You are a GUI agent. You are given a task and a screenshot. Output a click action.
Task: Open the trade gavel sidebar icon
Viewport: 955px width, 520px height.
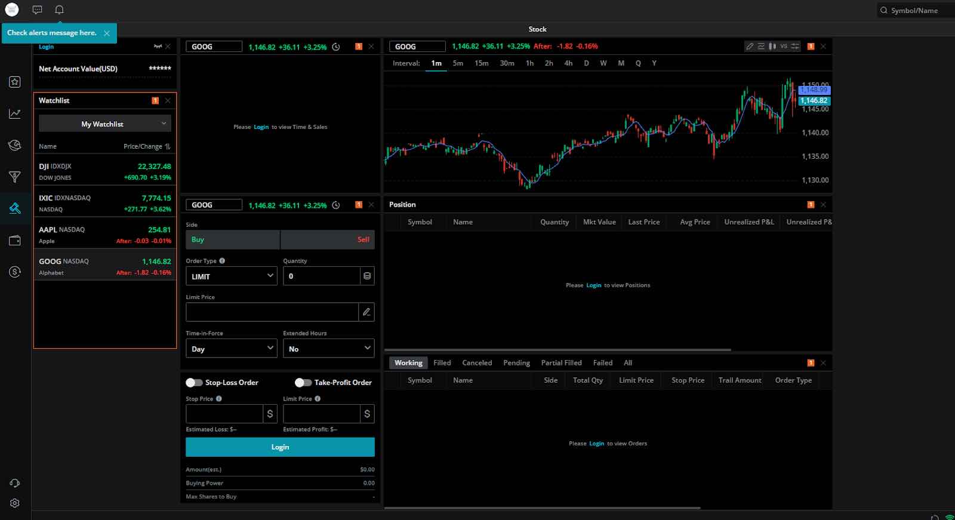(x=15, y=208)
